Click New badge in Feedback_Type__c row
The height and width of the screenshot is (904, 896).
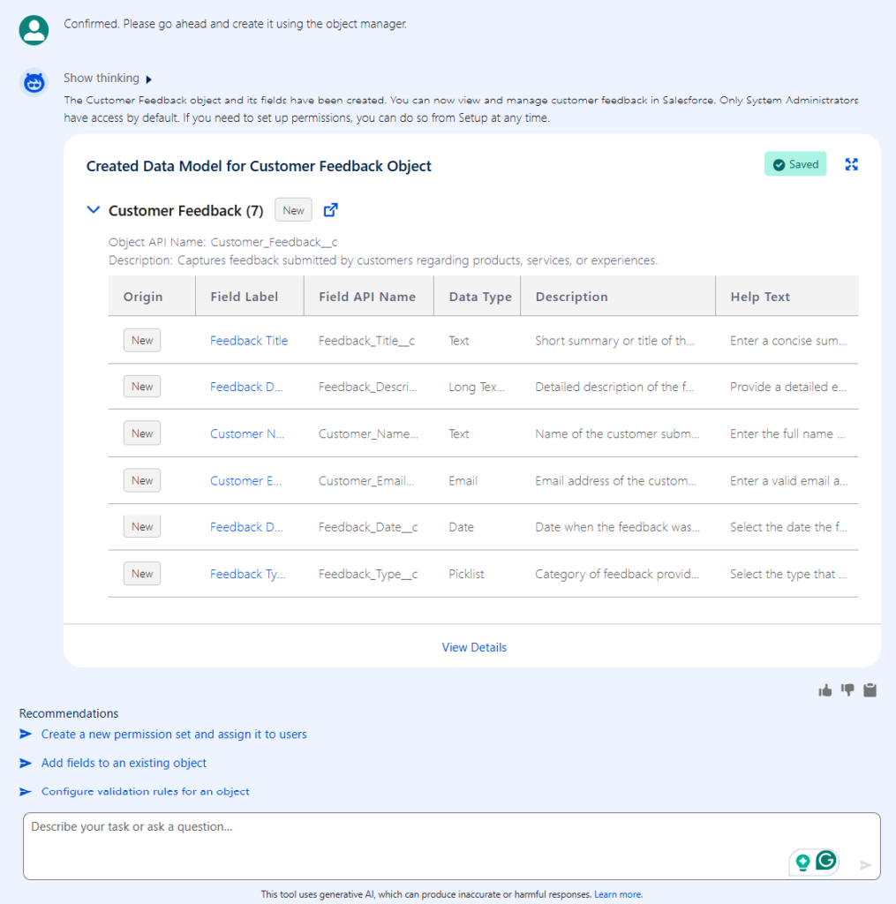pos(142,574)
